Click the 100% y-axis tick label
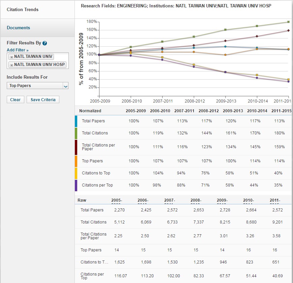The width and height of the screenshot is (293, 283). click(x=91, y=54)
